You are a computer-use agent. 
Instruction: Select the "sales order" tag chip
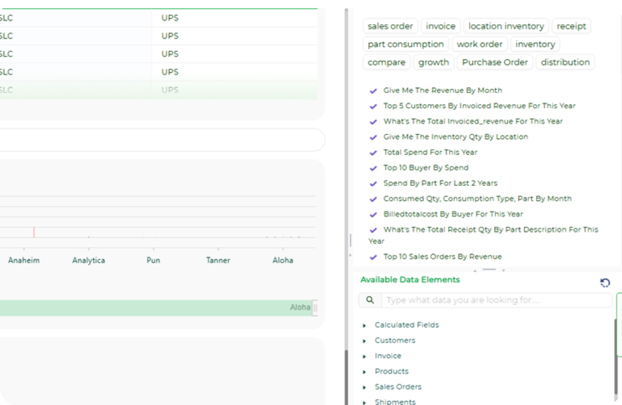tap(390, 26)
